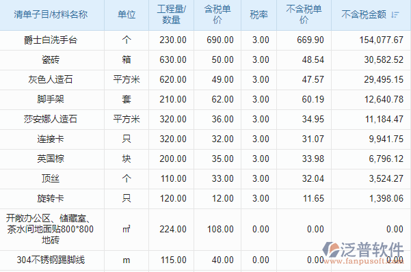
Task: Select the 爵士白洗手台 row name
Action: click(x=51, y=40)
